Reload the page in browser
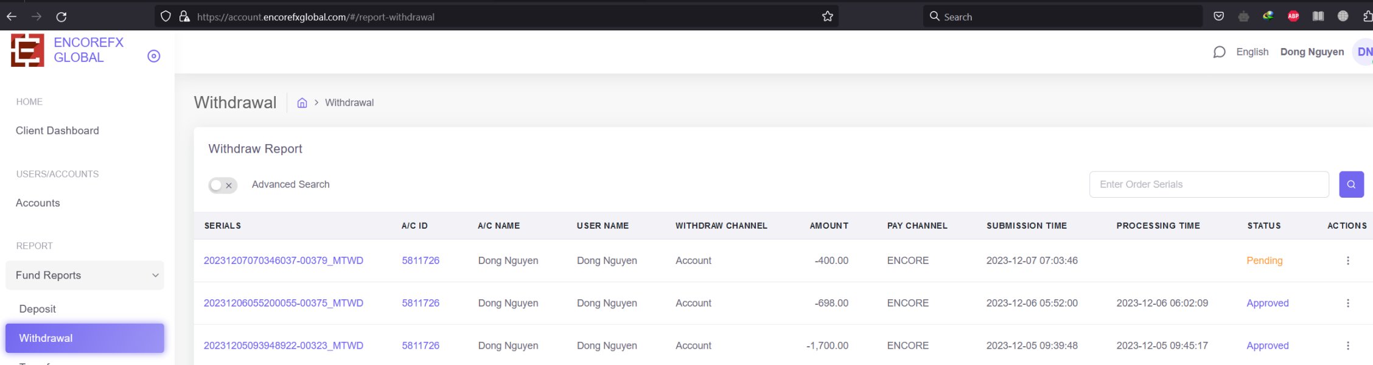The image size is (1373, 365). click(61, 16)
